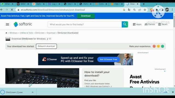This screenshot has width=175, height=98.
Task: Open the Chrome three-dot menu
Action: tap(172, 10)
